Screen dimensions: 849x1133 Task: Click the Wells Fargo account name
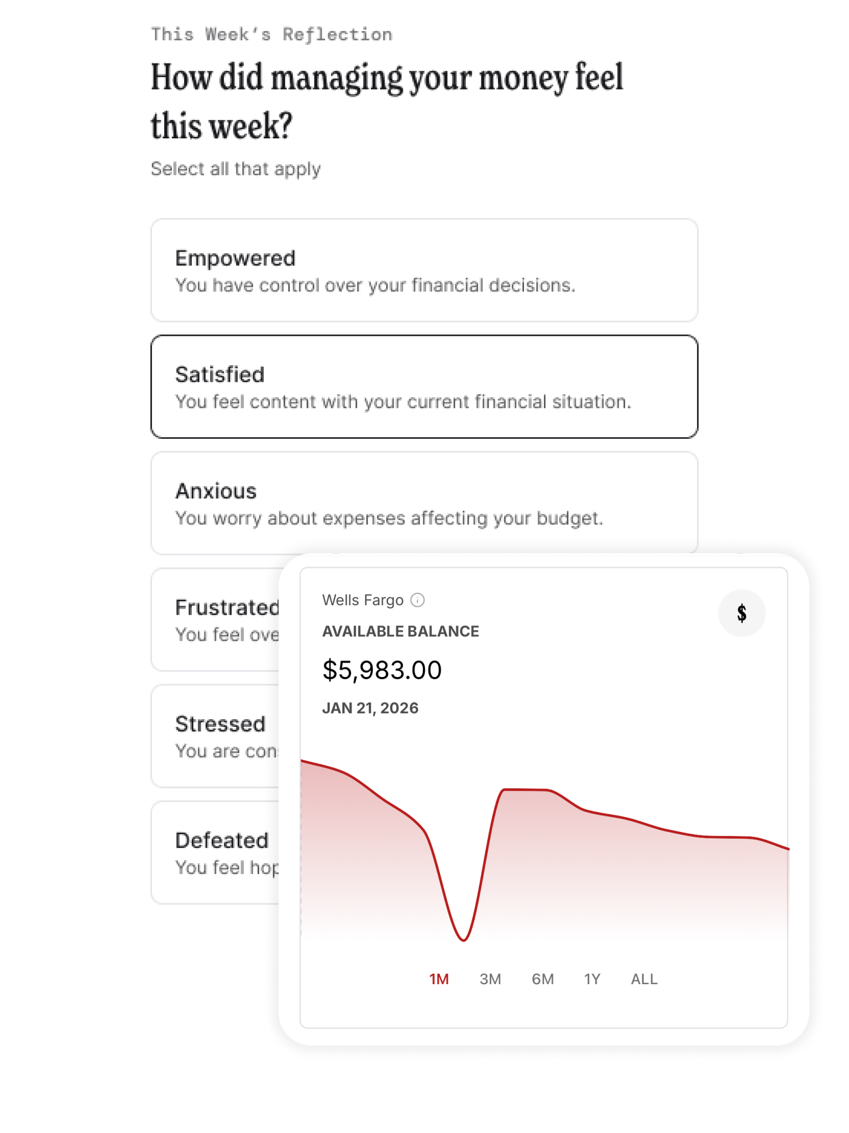[363, 600]
